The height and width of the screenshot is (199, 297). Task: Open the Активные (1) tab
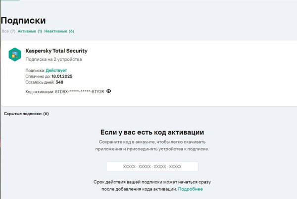click(30, 31)
